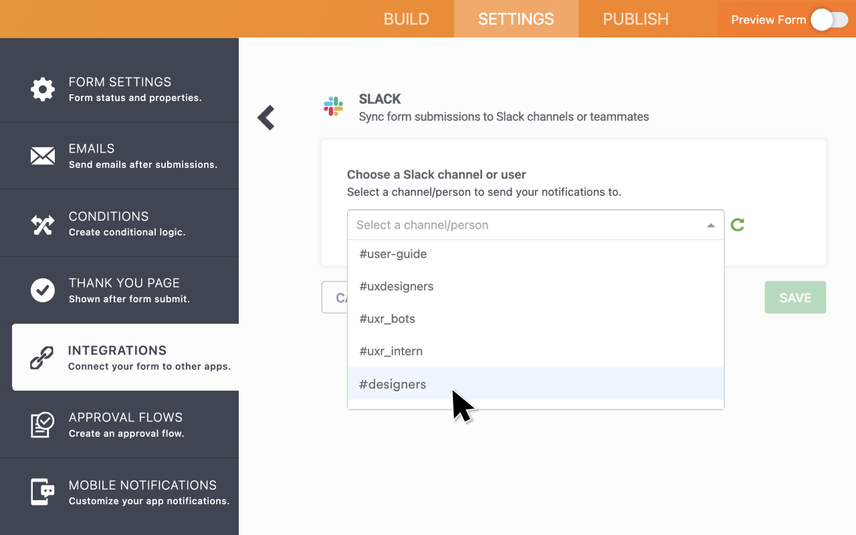Click the back arrow to leave Slack integration

265,117
